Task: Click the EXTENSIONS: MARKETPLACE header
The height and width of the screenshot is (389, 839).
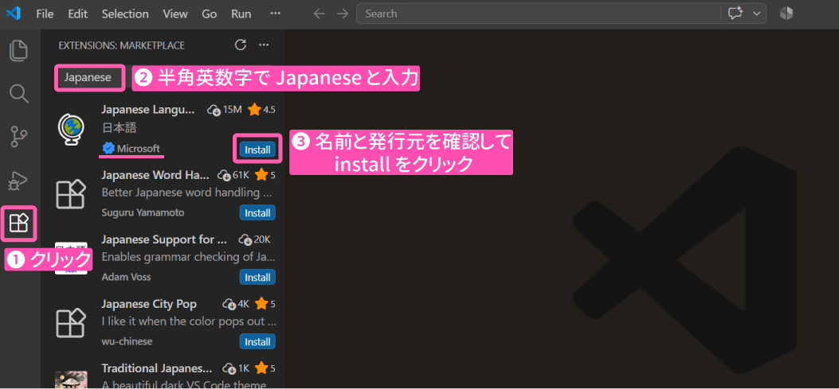Action: pos(121,45)
